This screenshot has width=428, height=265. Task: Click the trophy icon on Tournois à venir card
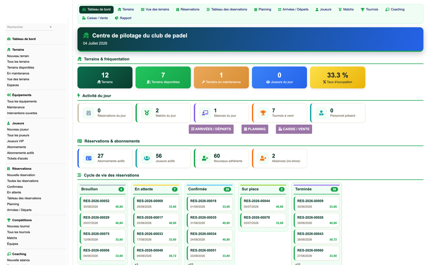coord(263,113)
